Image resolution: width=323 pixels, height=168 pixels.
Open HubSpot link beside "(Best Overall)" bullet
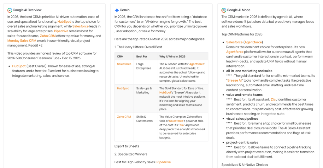pyautogui.click(x=19, y=66)
